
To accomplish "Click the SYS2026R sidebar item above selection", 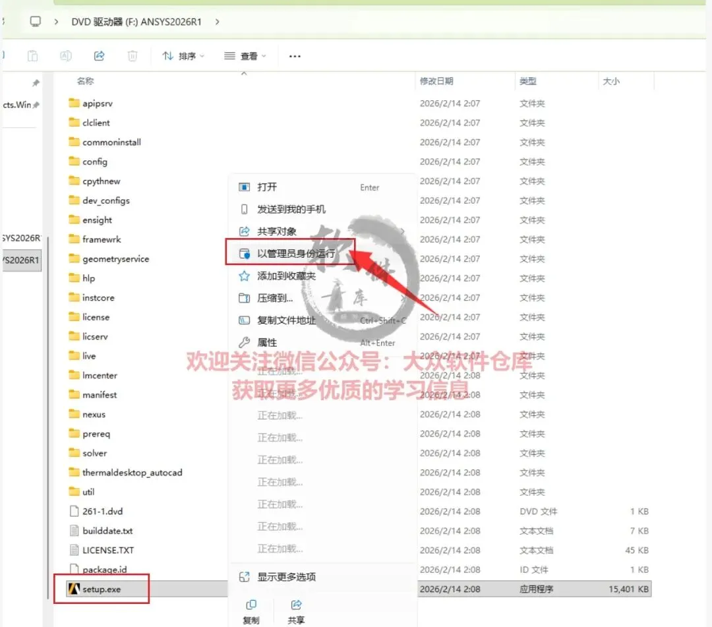I will pos(22,238).
